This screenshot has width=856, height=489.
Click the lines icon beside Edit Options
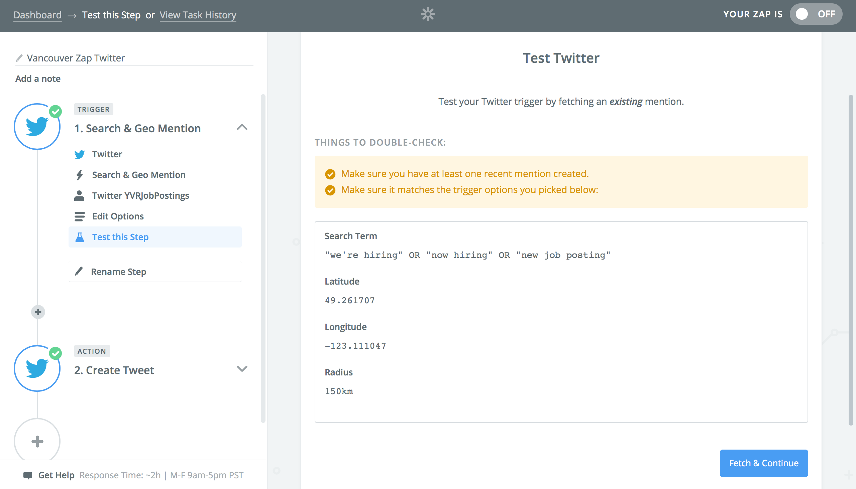(x=80, y=217)
